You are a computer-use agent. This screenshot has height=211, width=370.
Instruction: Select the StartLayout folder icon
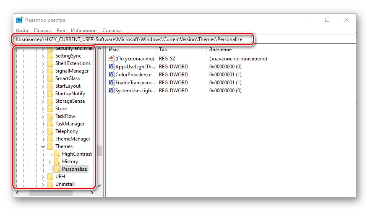point(50,86)
